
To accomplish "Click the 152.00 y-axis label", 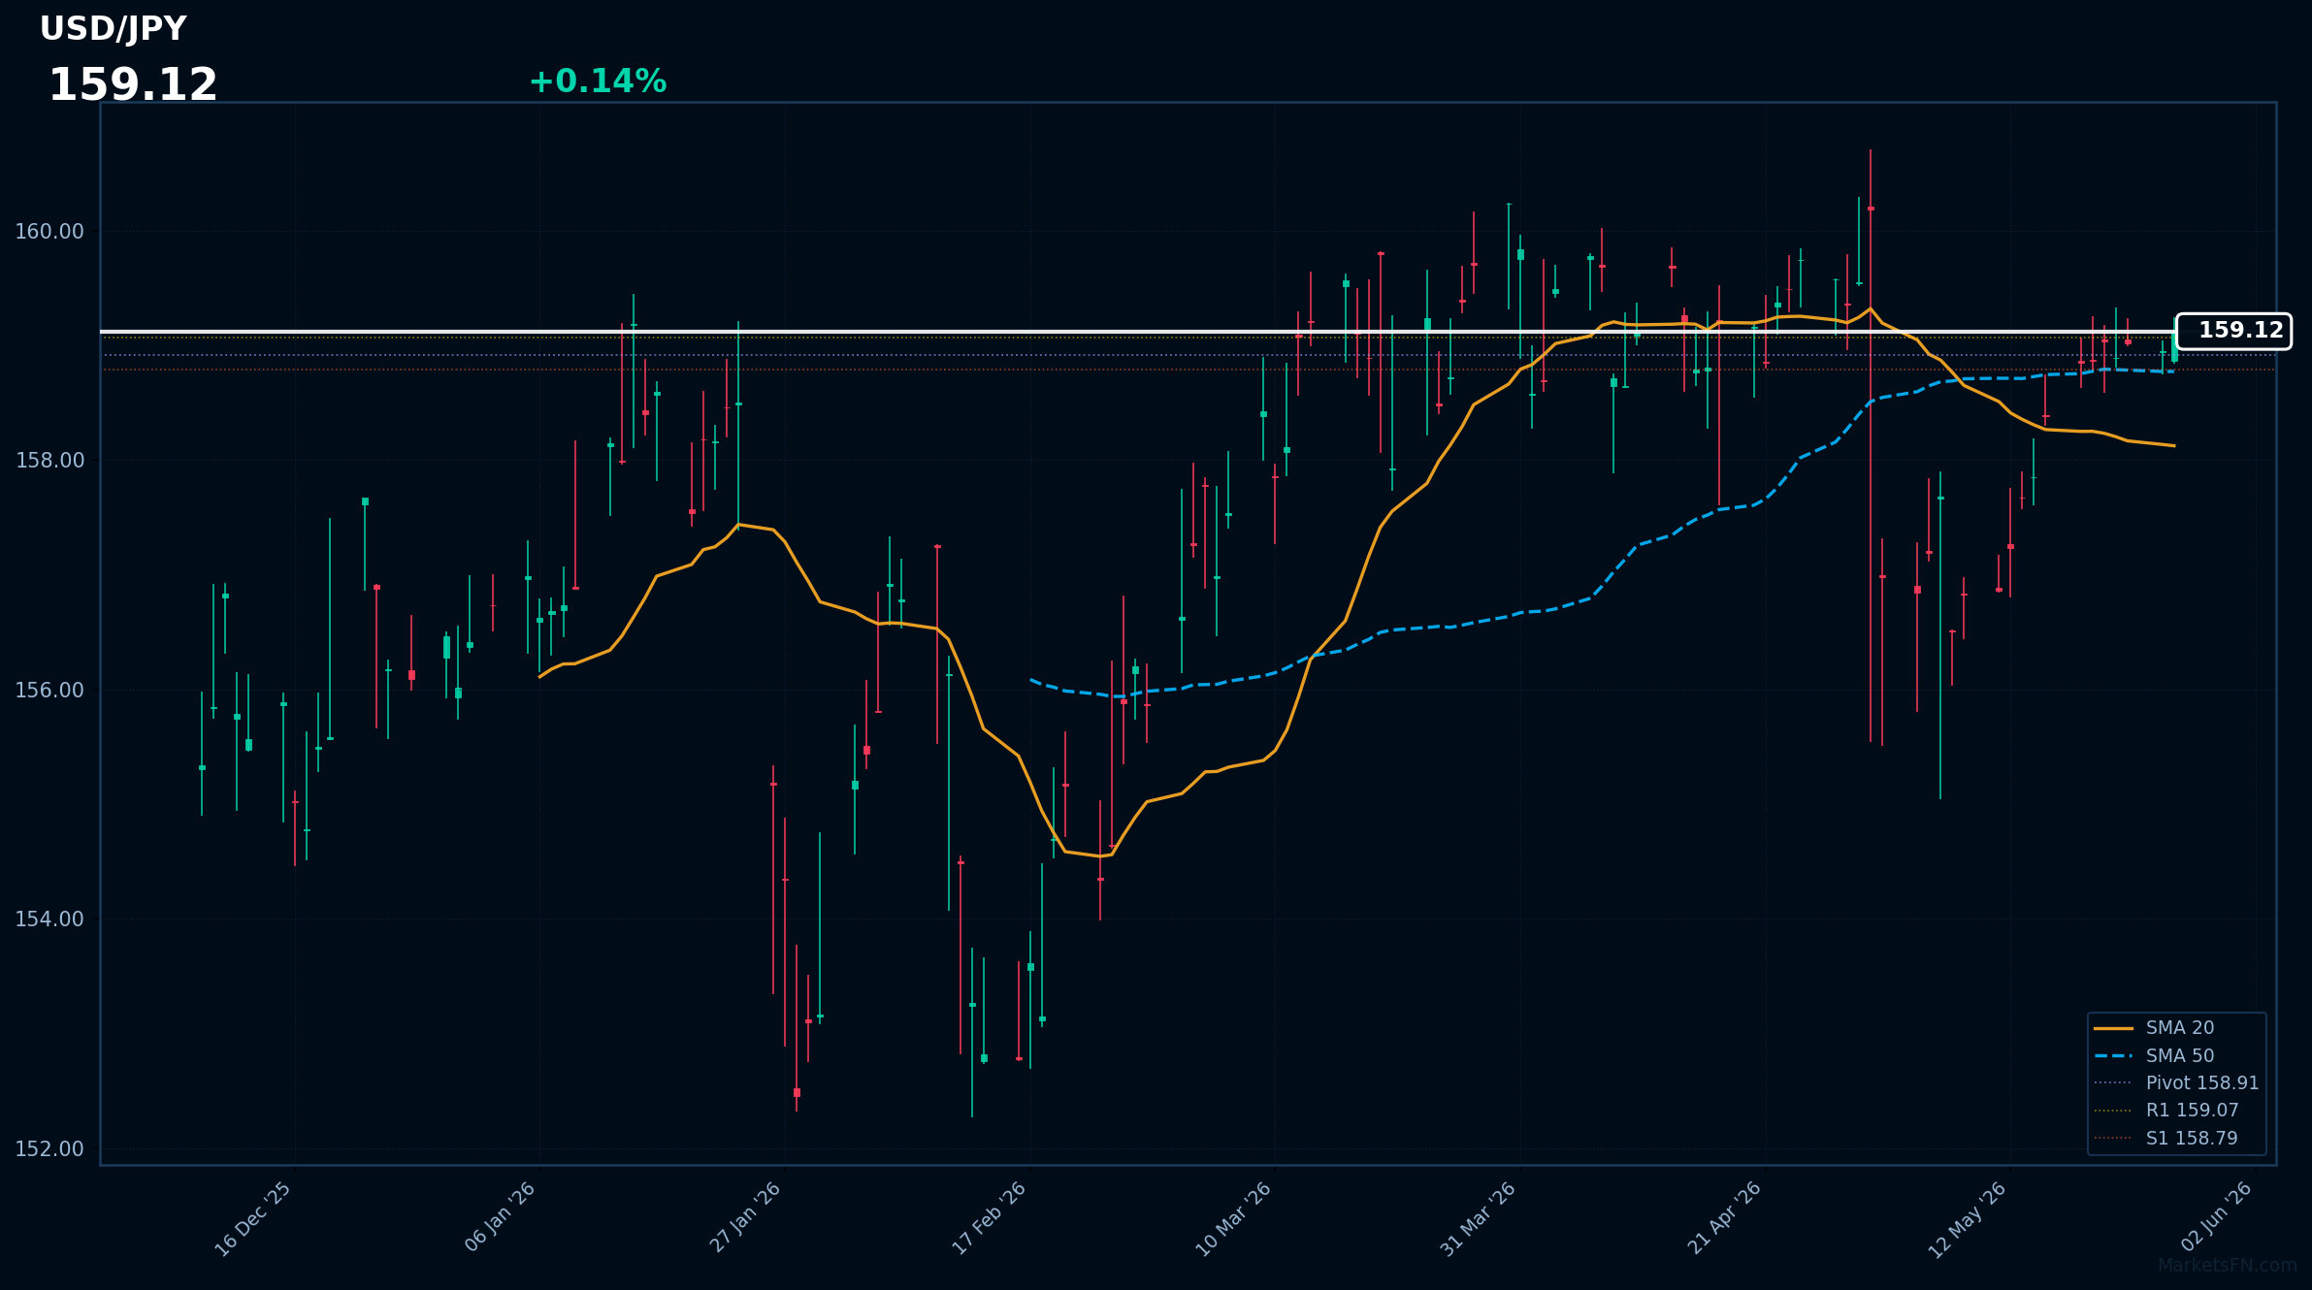I will click(x=49, y=1149).
